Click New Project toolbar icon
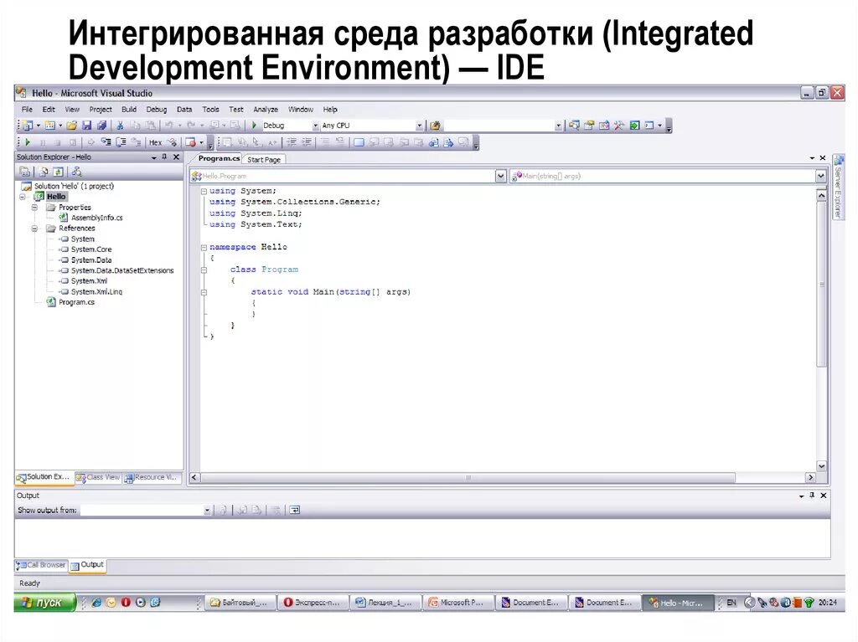Image resolution: width=858 pixels, height=642 pixels. pos(28,126)
